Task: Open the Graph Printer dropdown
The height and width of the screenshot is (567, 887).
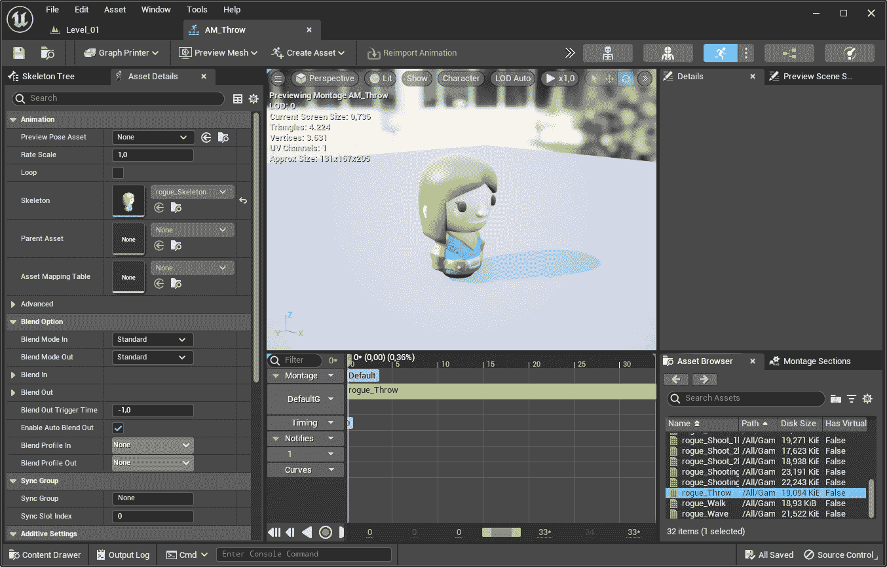Action: pos(123,53)
